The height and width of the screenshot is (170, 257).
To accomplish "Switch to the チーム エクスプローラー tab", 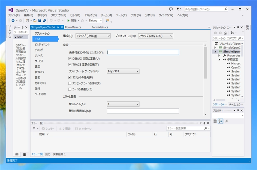I will (236, 104).
